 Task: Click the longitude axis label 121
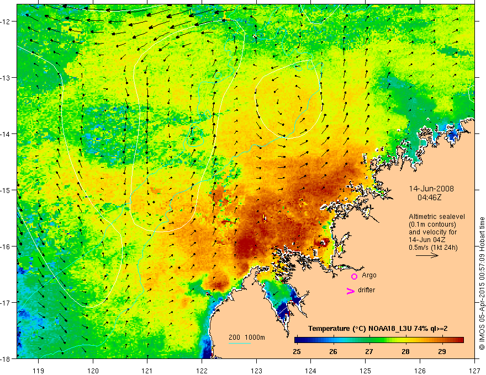pyautogui.click(x=147, y=371)
